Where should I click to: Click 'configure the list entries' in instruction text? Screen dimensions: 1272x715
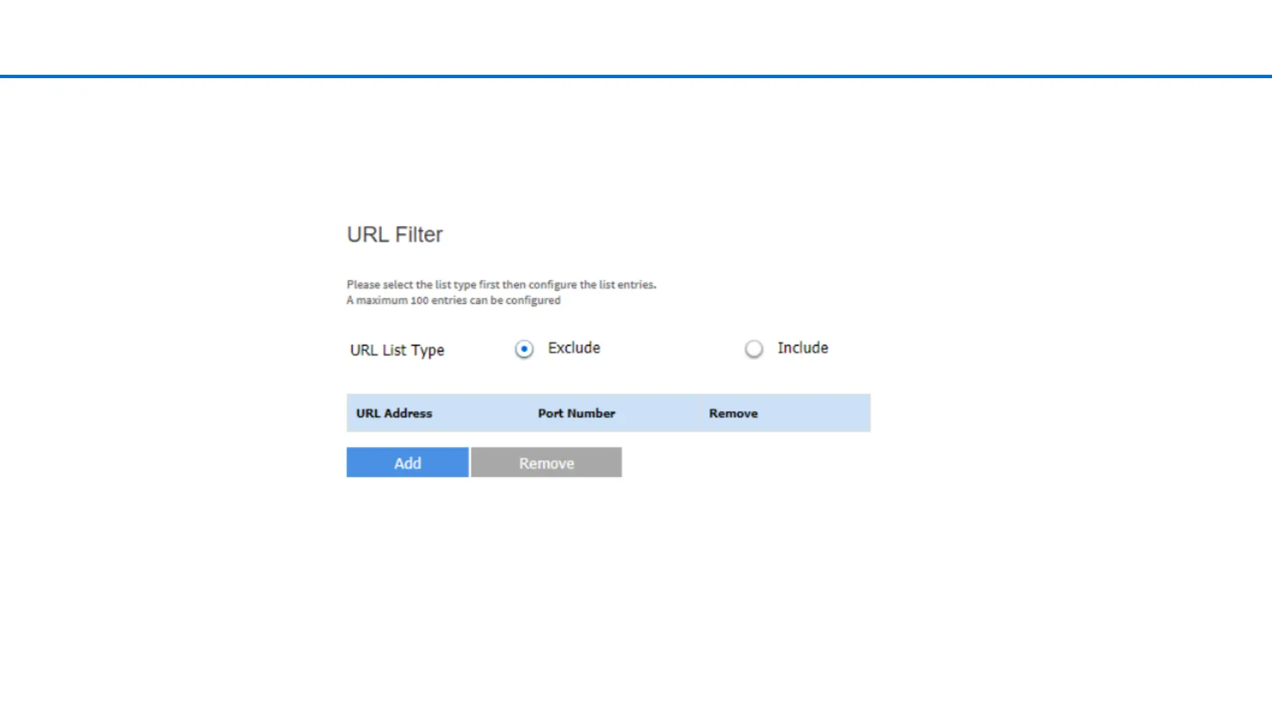click(x=592, y=285)
